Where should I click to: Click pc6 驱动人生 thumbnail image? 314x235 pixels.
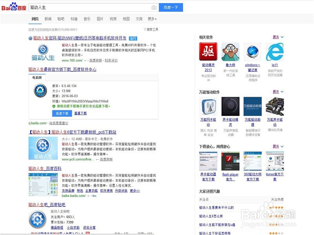point(43,148)
